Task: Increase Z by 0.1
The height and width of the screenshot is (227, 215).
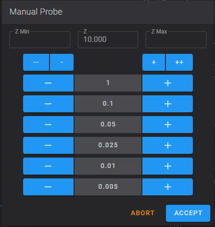Action: click(167, 104)
